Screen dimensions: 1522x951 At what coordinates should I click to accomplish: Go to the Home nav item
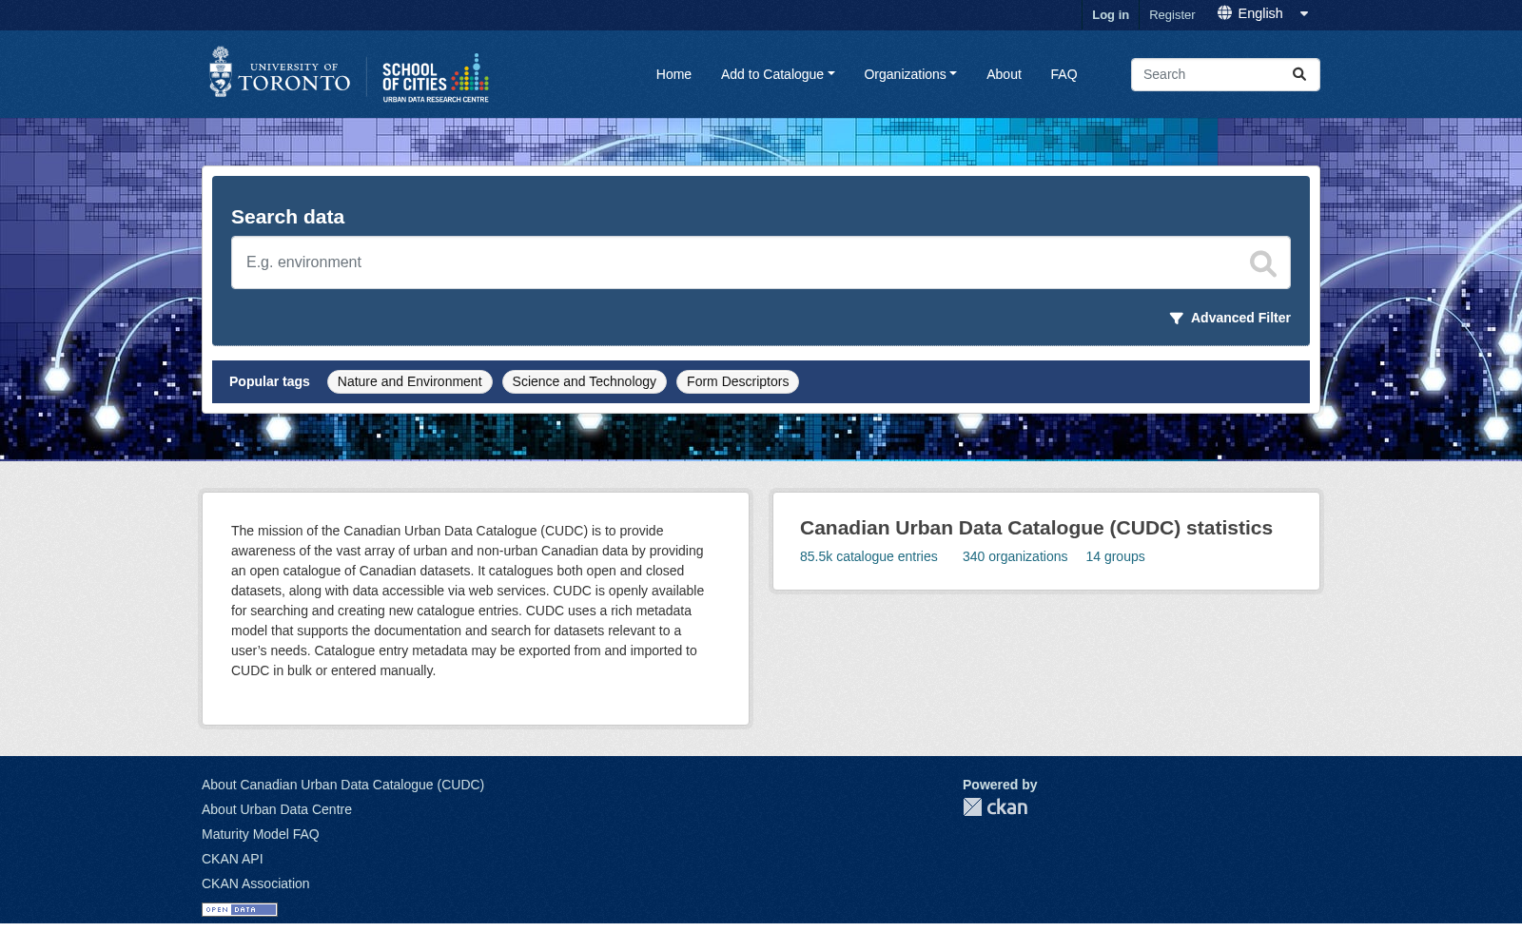[x=673, y=74]
